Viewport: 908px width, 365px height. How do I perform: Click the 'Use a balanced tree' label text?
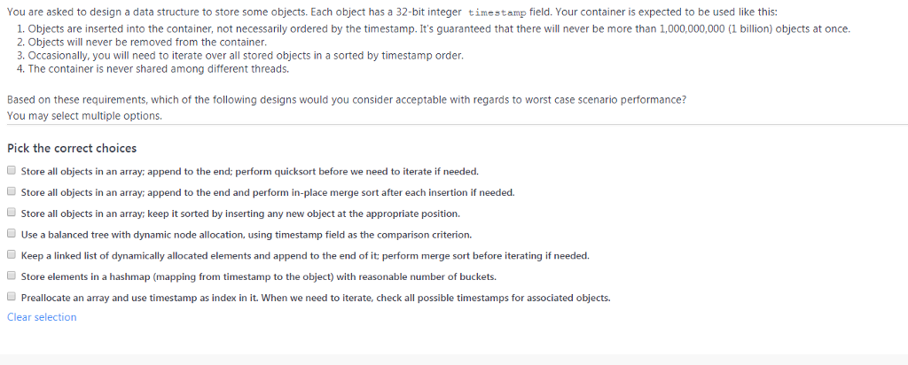coord(247,235)
